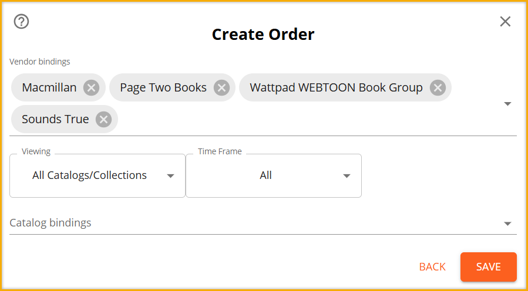Remove the Sounds True vendor chip
This screenshot has height=291, width=528.
pos(104,120)
